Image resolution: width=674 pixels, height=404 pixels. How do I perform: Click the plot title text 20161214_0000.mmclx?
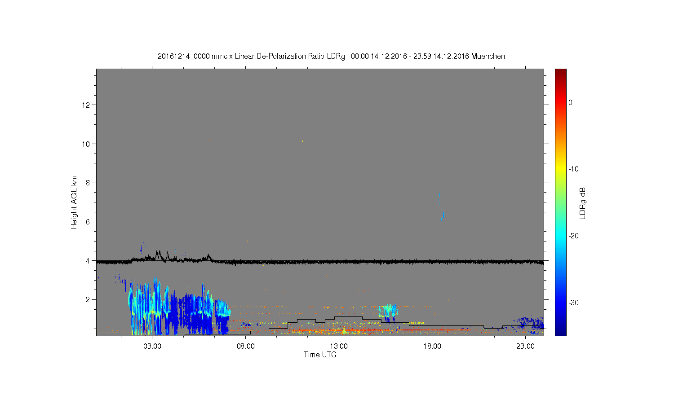[x=195, y=57]
